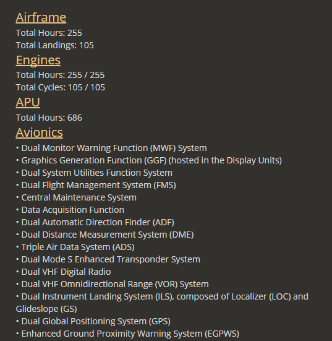Select the Dual Monitor Warning Function item
This screenshot has width=332, height=341.
(111, 148)
